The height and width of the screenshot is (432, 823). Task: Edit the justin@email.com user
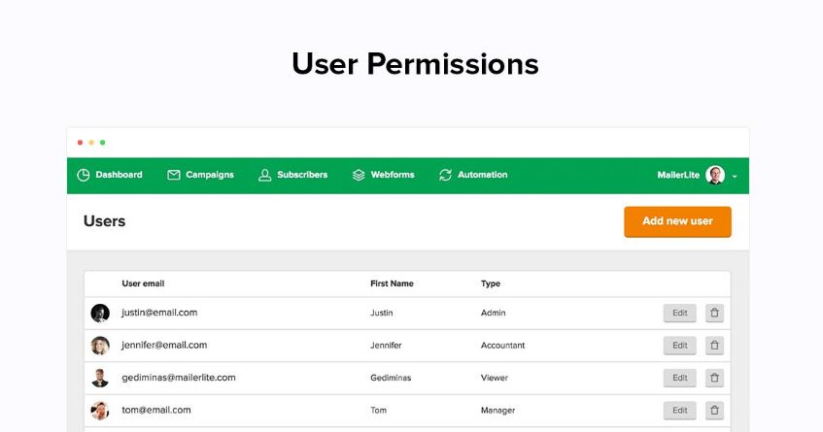click(x=680, y=313)
